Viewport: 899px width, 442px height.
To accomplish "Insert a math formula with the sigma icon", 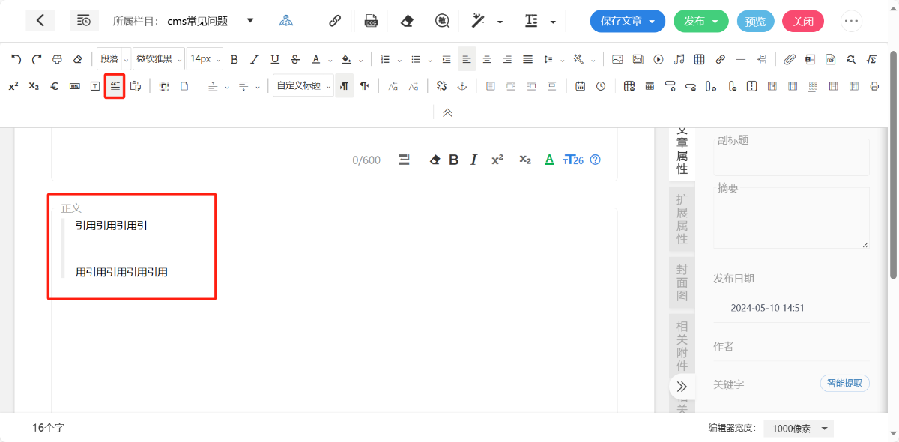I will [x=871, y=59].
